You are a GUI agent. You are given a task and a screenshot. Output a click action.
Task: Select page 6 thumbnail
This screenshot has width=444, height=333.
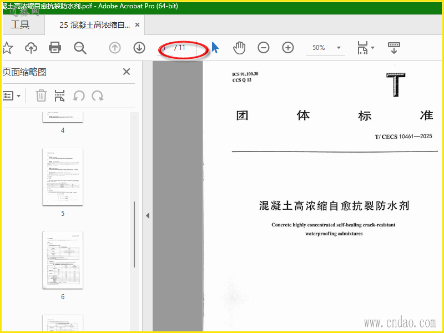63,260
